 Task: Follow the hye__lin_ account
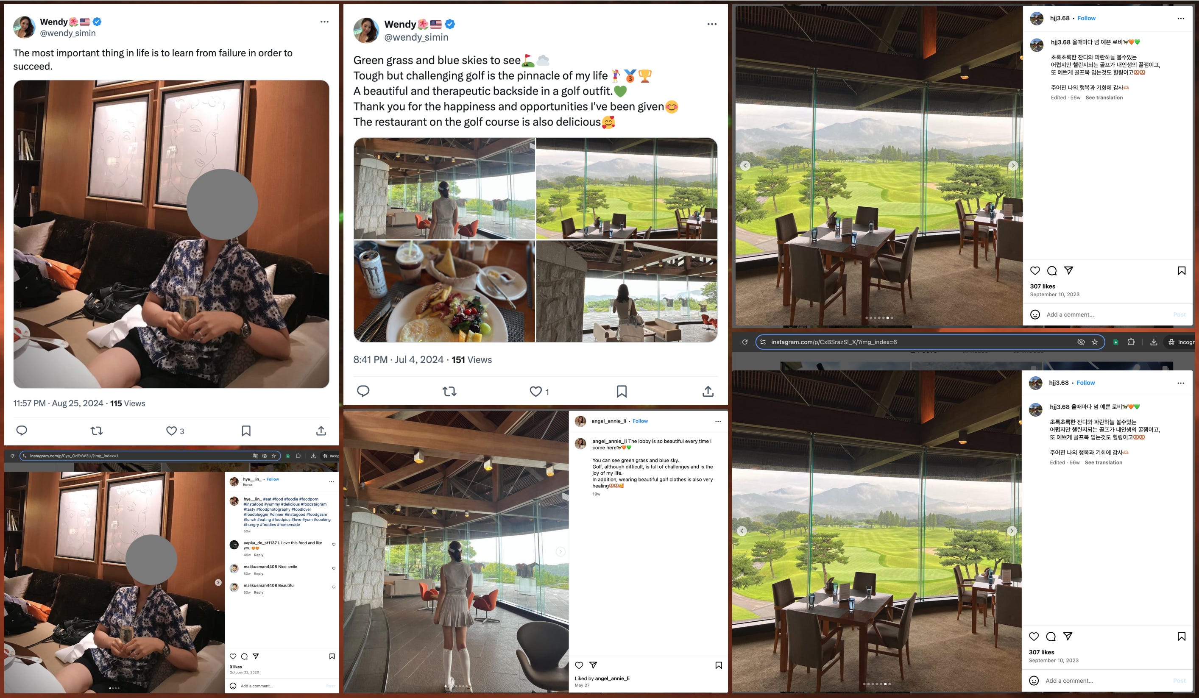pos(273,479)
